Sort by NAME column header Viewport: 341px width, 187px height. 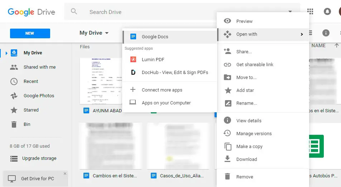(x=318, y=46)
